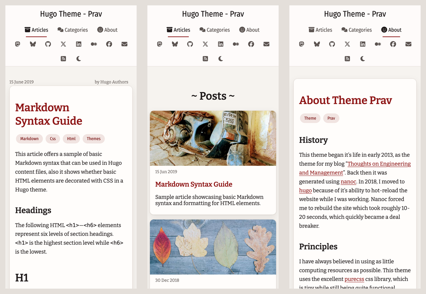
Task: Select Categories tab in middle panel
Action: (x=215, y=30)
